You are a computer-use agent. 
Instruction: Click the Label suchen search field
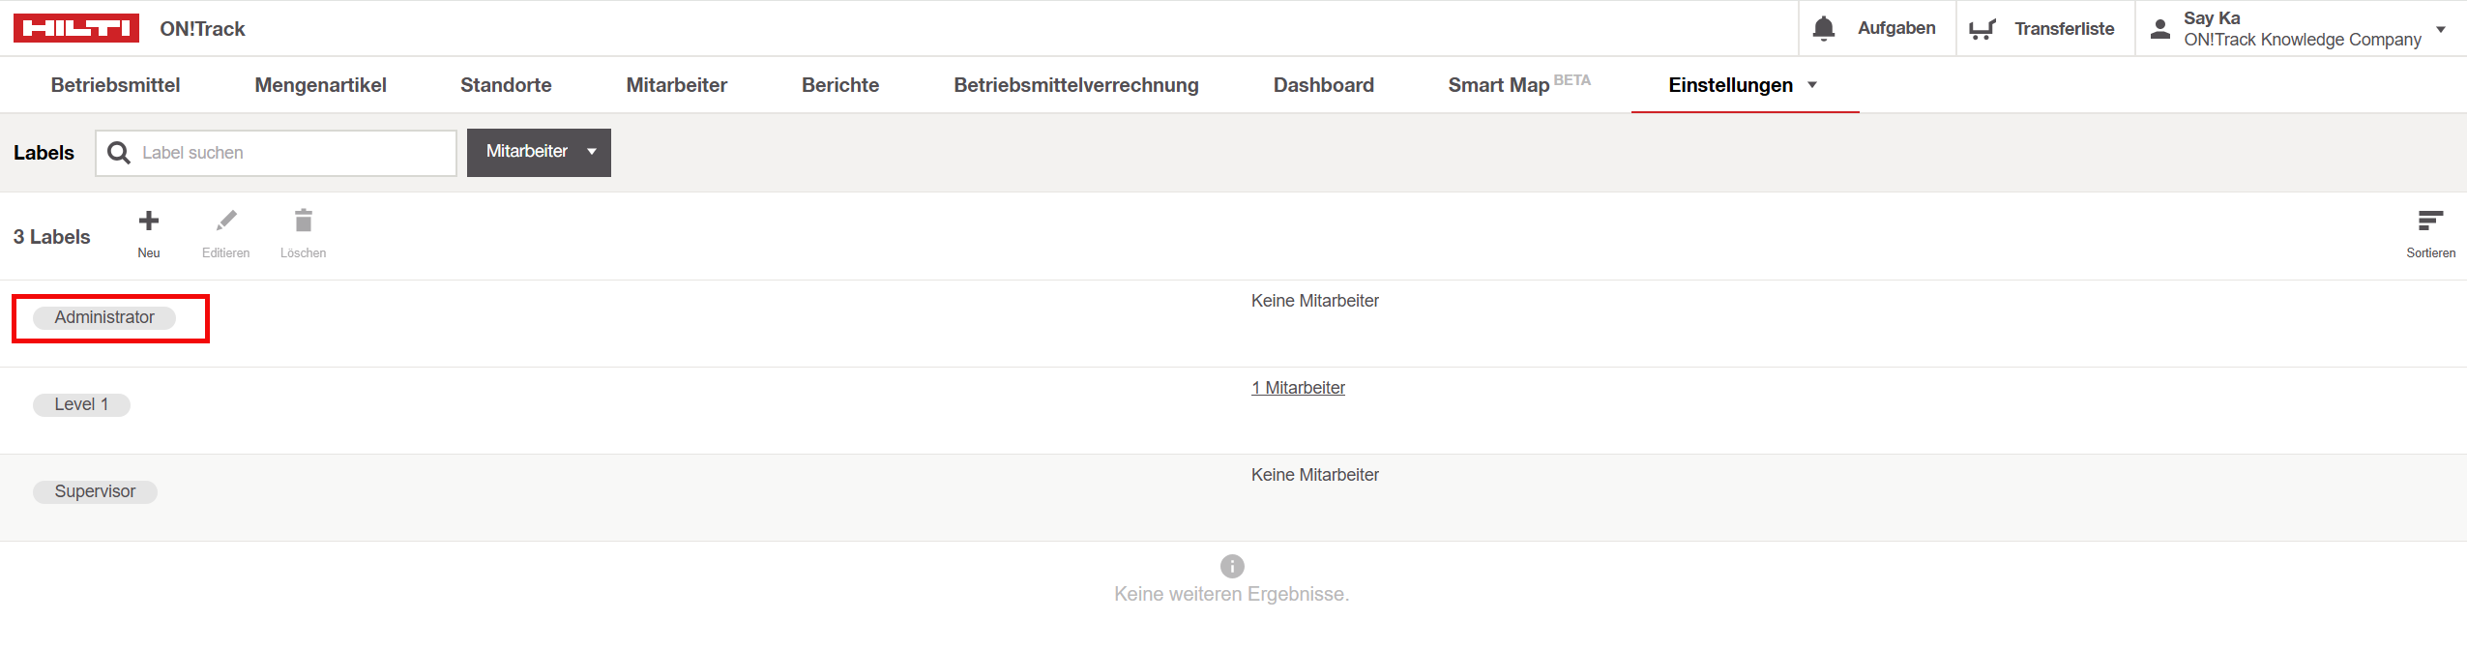[x=290, y=153]
